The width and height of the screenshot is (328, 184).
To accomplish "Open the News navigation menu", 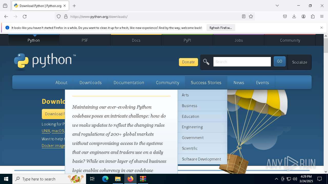I will click(239, 83).
